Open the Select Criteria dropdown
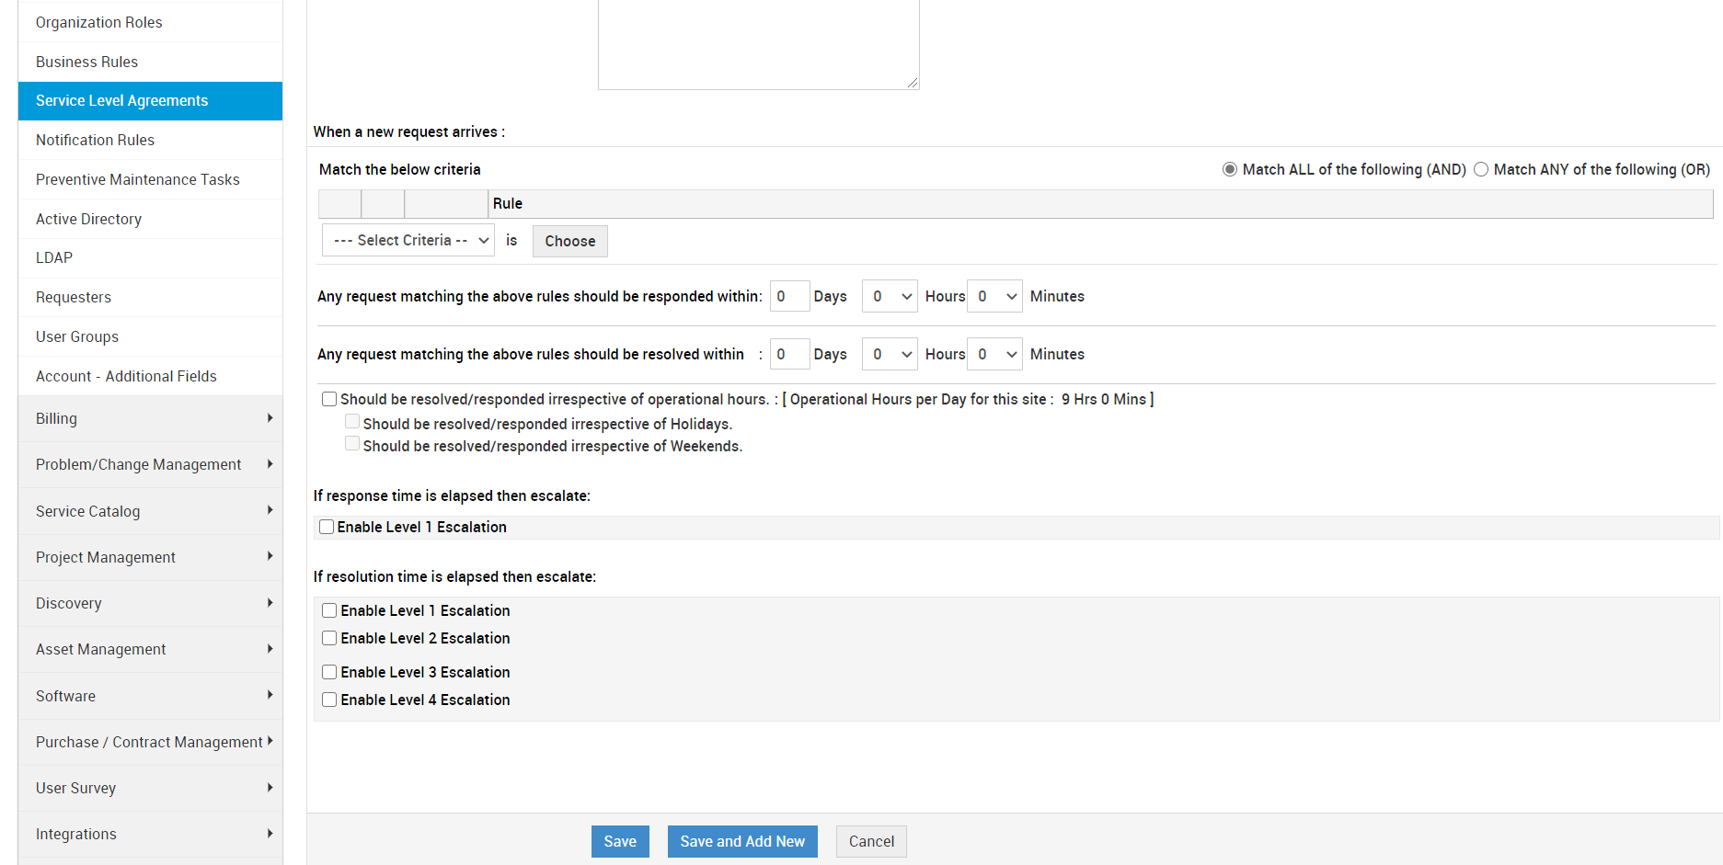The width and height of the screenshot is (1723, 865). point(408,241)
